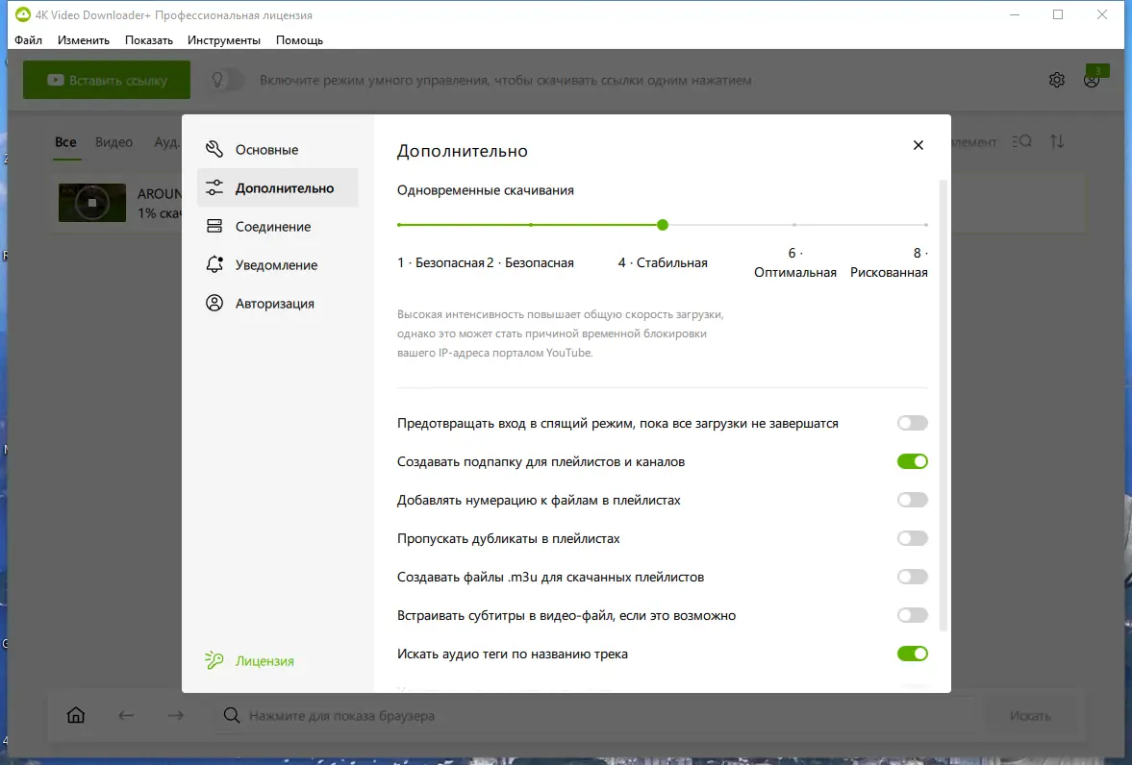This screenshot has width=1132, height=765.
Task: Open the Уведомление settings section
Action: click(x=274, y=264)
